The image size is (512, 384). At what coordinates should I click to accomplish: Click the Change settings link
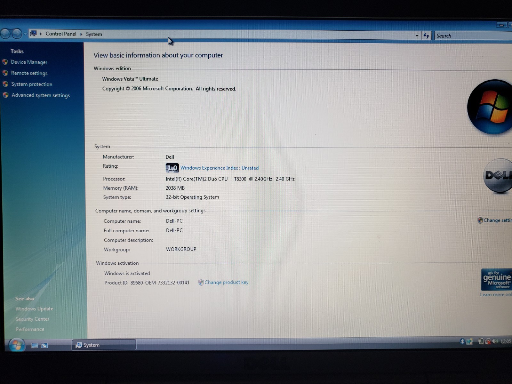498,220
